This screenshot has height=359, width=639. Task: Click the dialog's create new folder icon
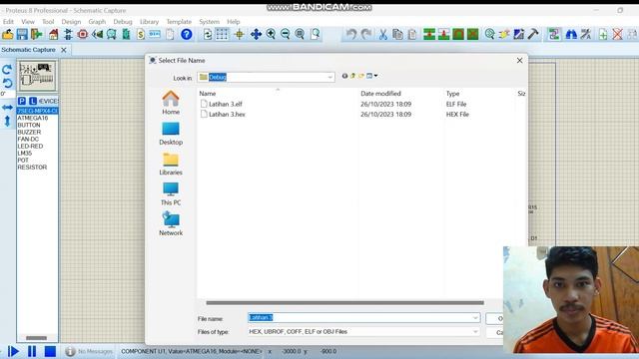point(361,76)
